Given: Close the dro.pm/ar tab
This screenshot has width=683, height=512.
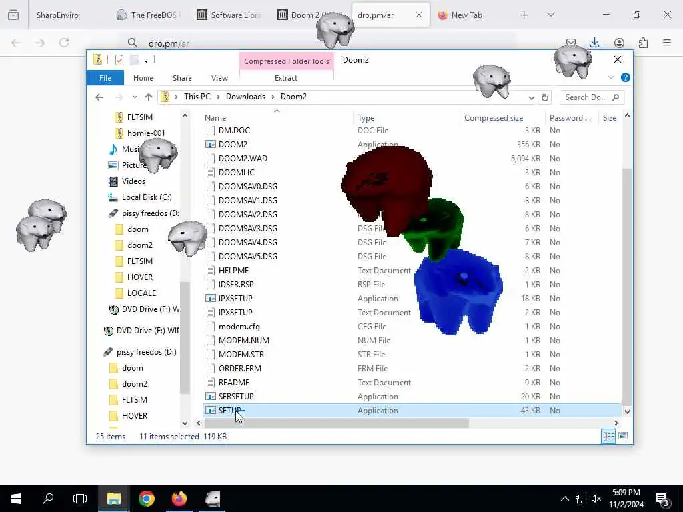Looking at the screenshot, I should coord(419,15).
